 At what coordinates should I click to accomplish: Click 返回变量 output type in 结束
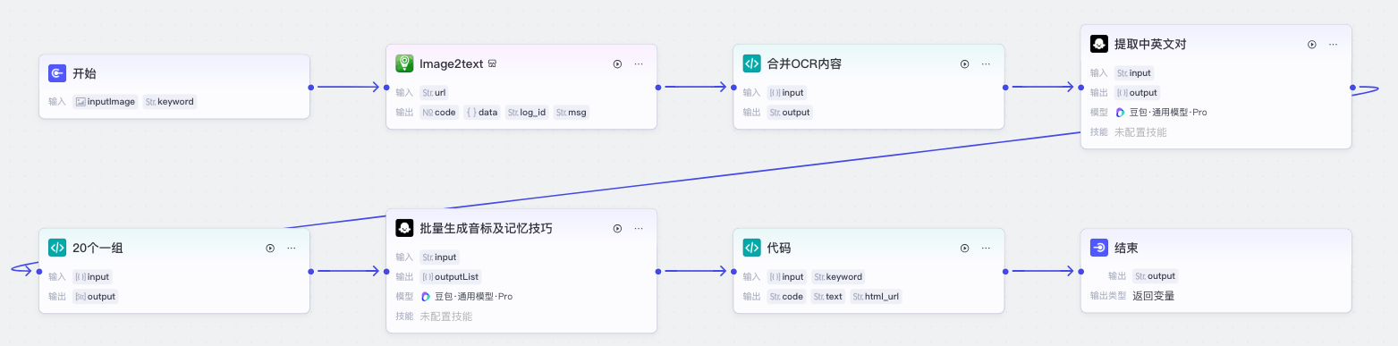click(1153, 296)
